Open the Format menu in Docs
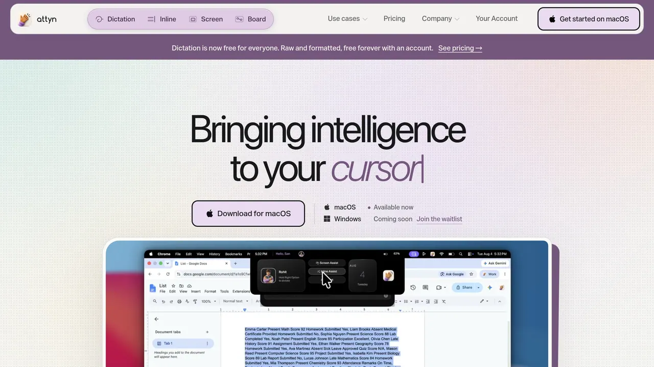Screen dimensions: 654x367 [x=210, y=292]
